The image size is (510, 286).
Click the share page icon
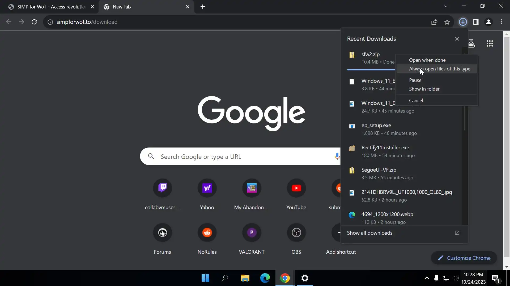tap(434, 22)
